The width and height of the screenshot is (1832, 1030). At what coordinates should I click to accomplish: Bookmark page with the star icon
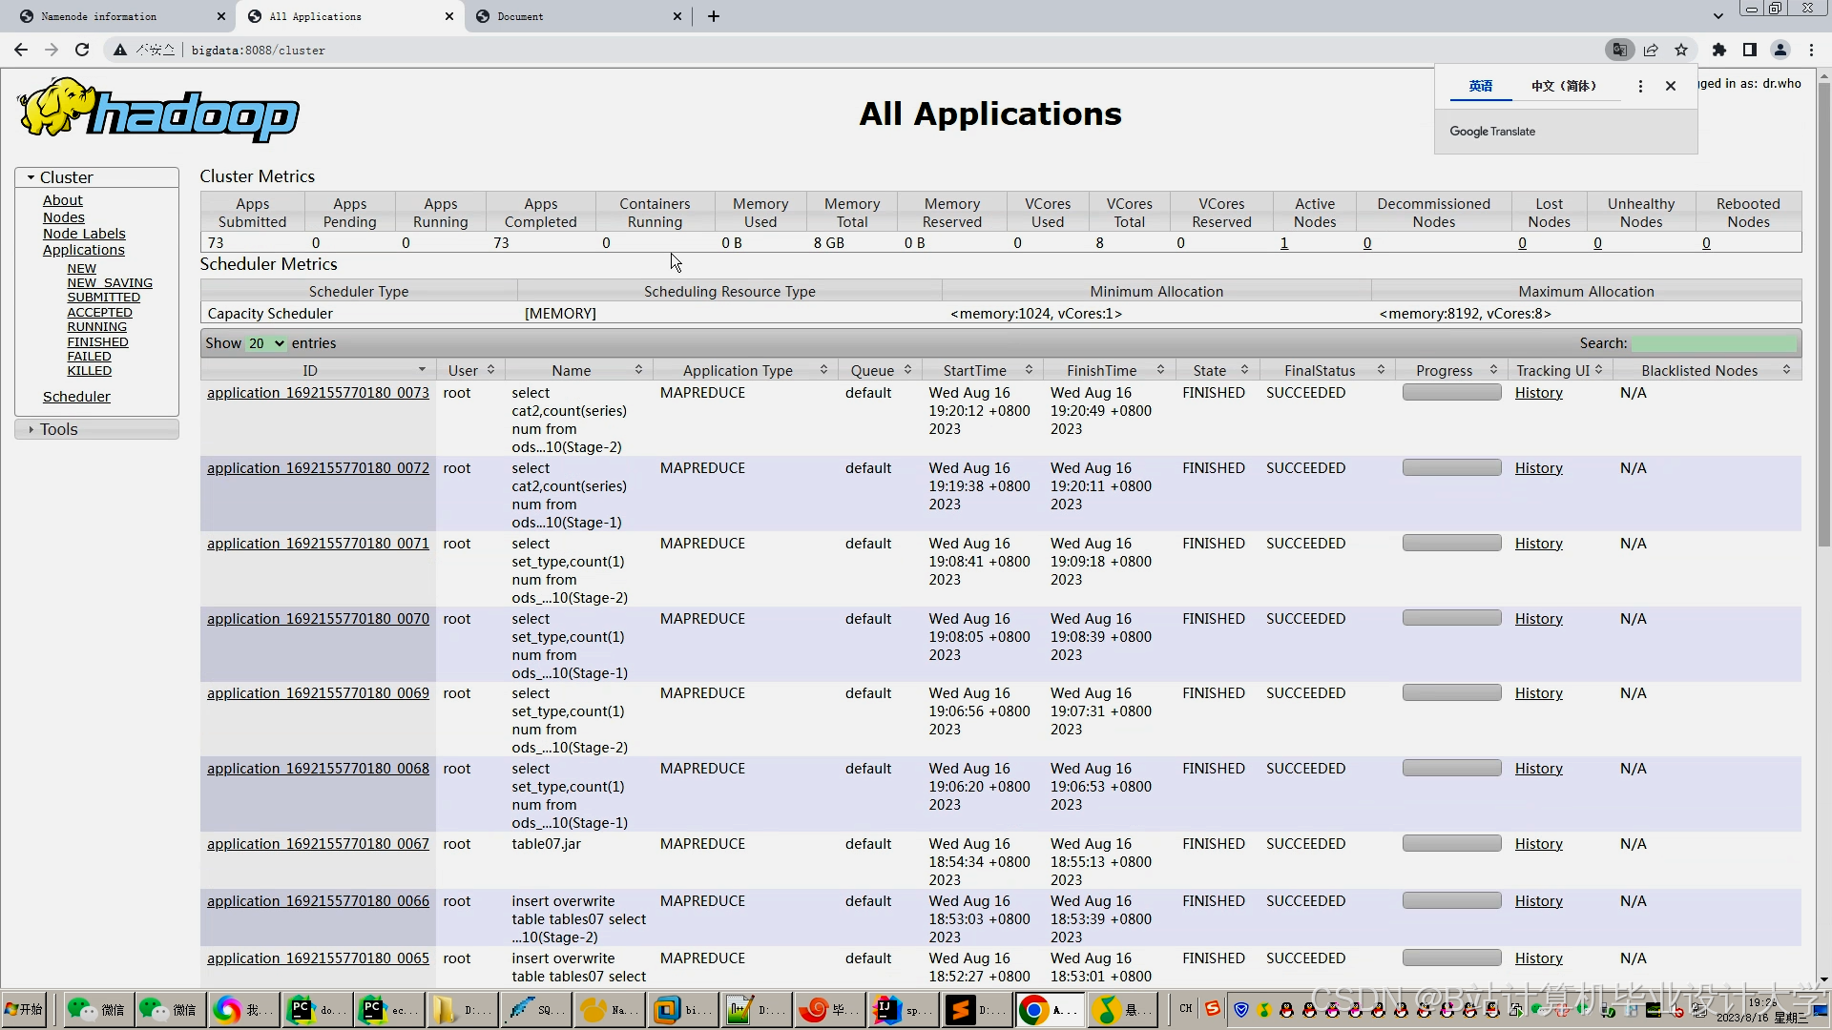[x=1681, y=50]
